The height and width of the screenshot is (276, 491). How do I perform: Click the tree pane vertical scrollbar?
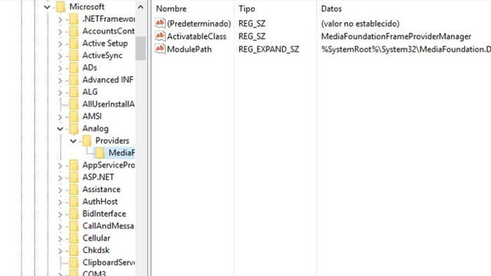point(140,160)
